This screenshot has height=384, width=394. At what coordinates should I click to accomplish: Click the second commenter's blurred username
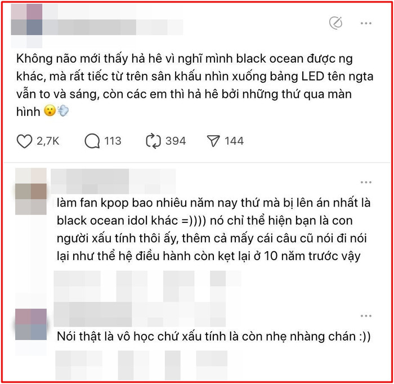click(140, 314)
